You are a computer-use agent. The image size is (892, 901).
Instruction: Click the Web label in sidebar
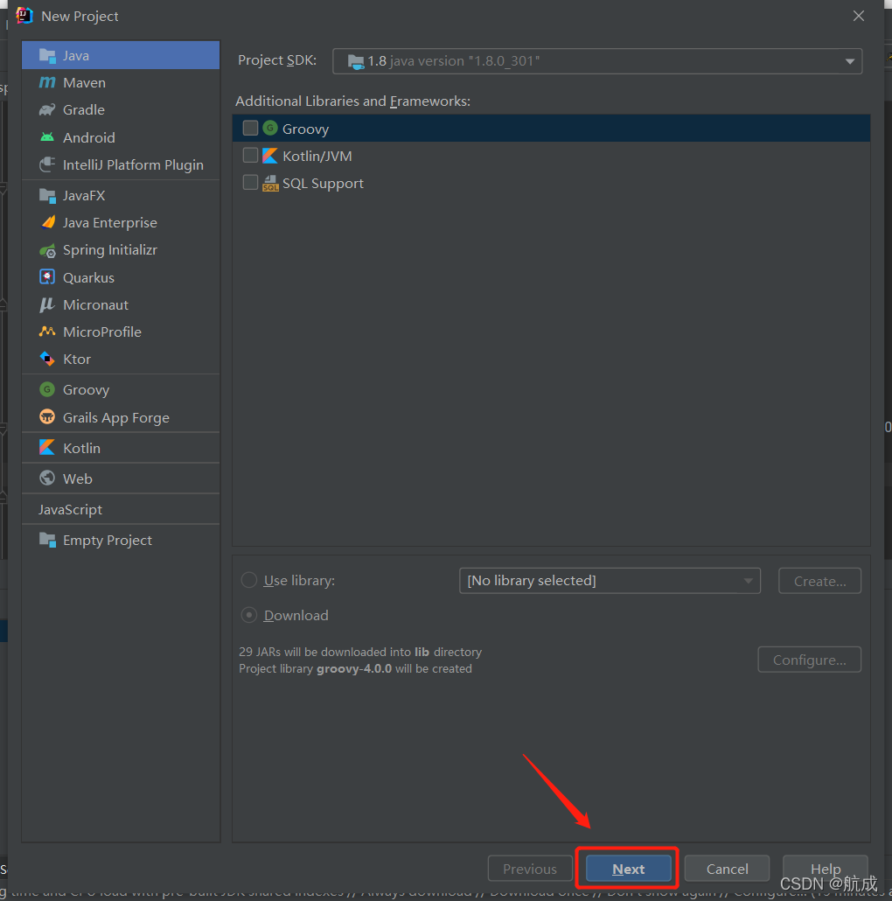[x=78, y=478]
